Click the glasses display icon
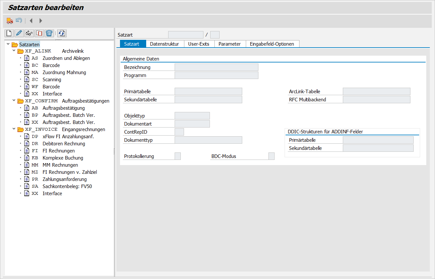The image size is (435, 279). pyautogui.click(x=29, y=33)
